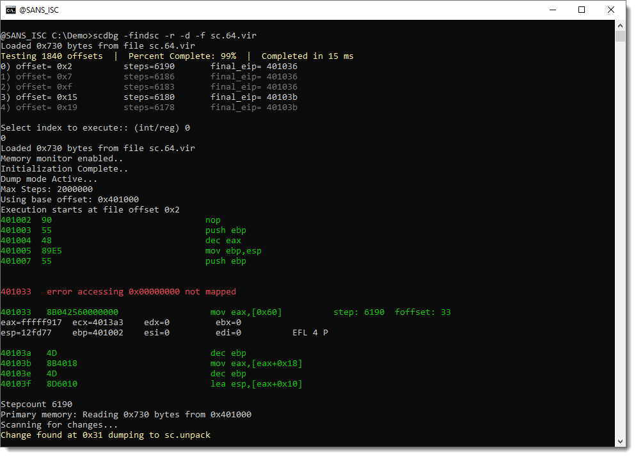
Task: Grab the vertical scrollbar thumb
Action: click(619, 35)
